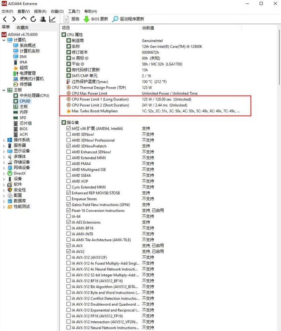Toggle the AMD 3DNowPrefetch checkbox
Viewport: 281px width, 331px height.
tap(69, 146)
